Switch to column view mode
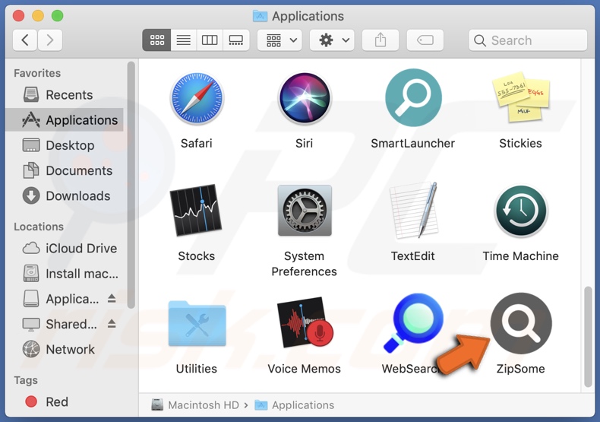This screenshot has width=600, height=422. tap(210, 40)
